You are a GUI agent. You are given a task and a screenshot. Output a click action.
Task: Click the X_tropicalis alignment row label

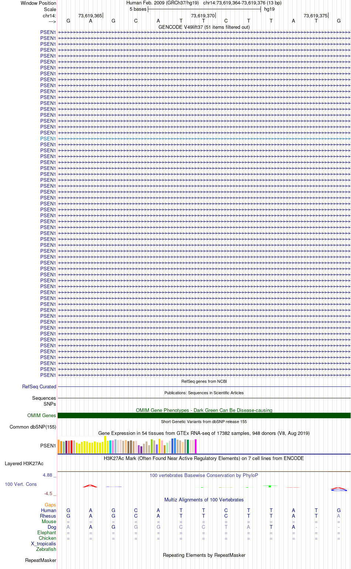(44, 544)
